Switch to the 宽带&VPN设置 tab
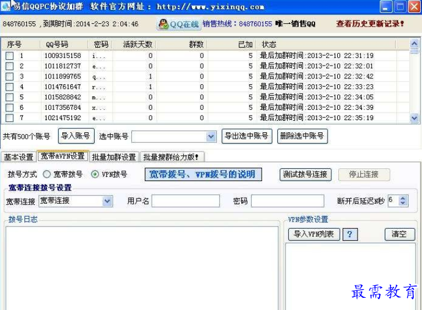422x310 pixels. pos(63,156)
